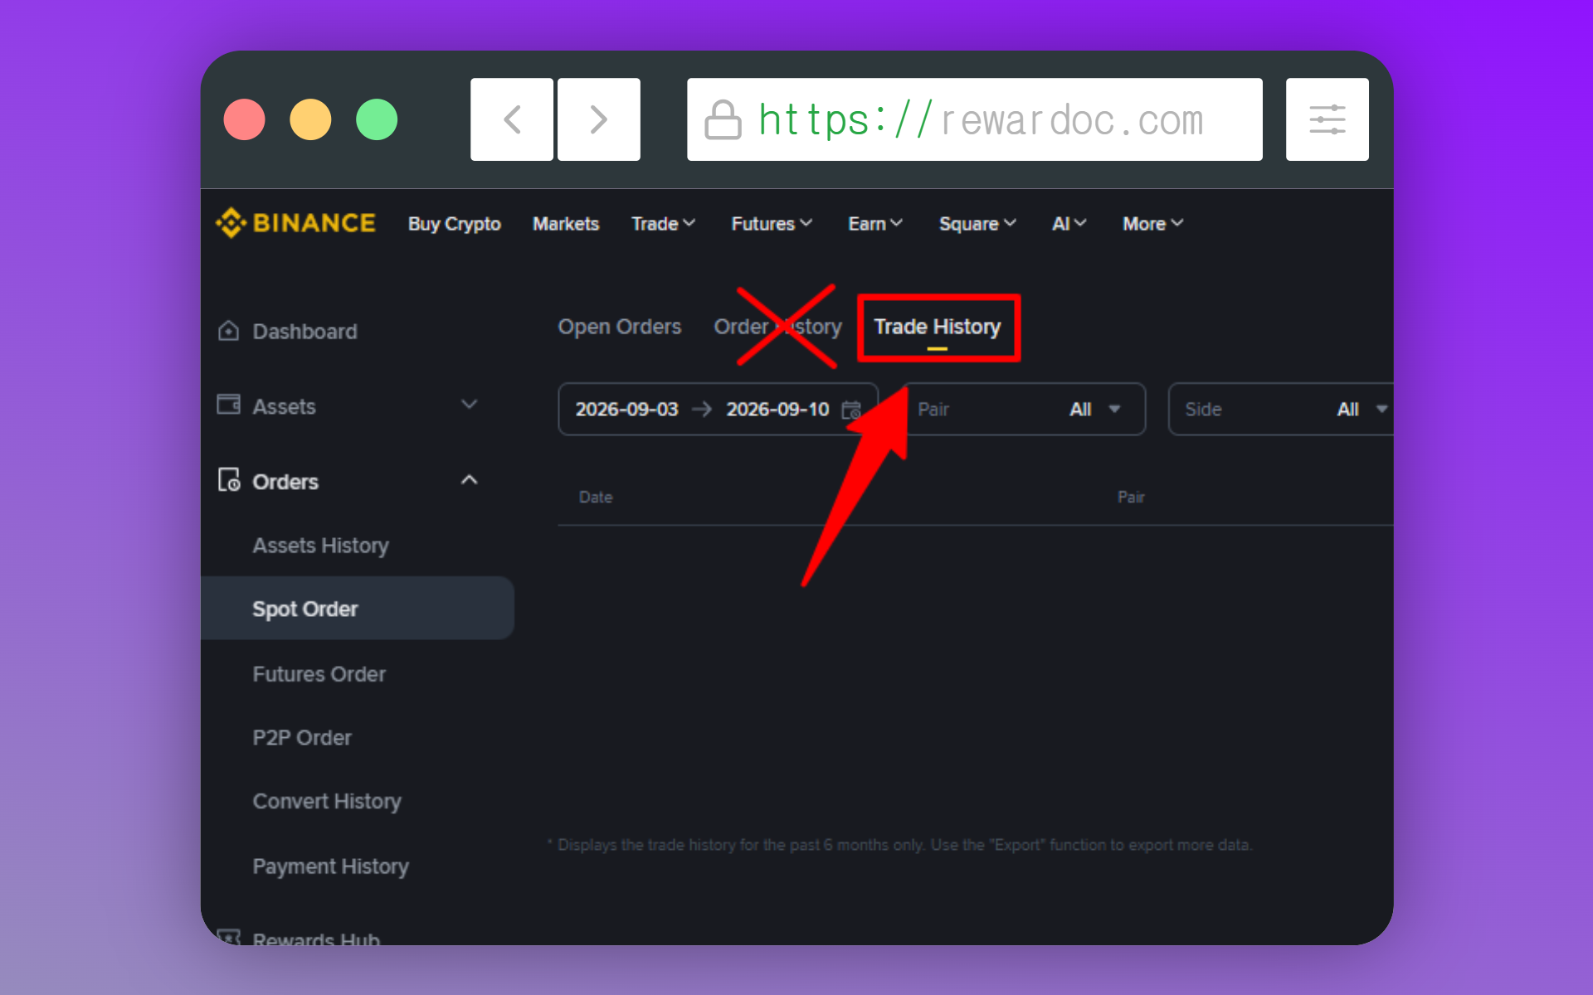Open Dashboard in the sidebar

click(304, 332)
